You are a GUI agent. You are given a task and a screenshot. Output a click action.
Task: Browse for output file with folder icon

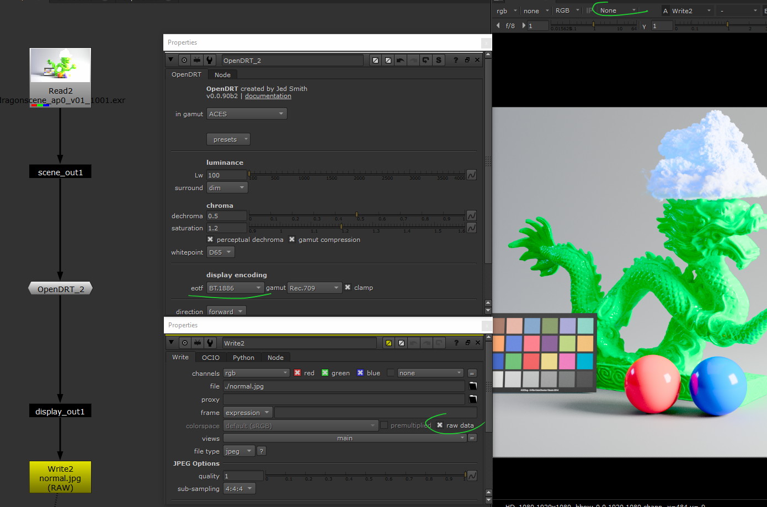[x=473, y=386]
